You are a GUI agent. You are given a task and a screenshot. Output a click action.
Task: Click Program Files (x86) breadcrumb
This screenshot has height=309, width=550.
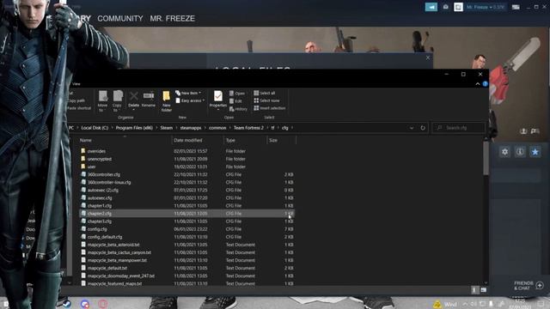pos(134,128)
